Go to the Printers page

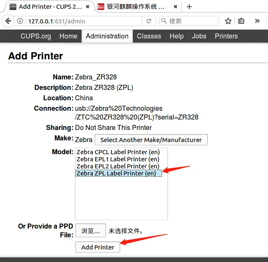[226, 36]
